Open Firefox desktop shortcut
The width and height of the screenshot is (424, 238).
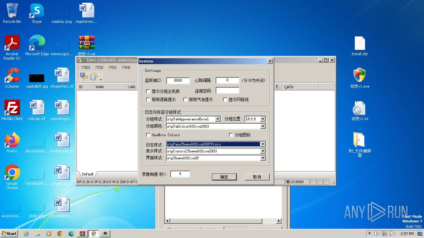click(12, 143)
